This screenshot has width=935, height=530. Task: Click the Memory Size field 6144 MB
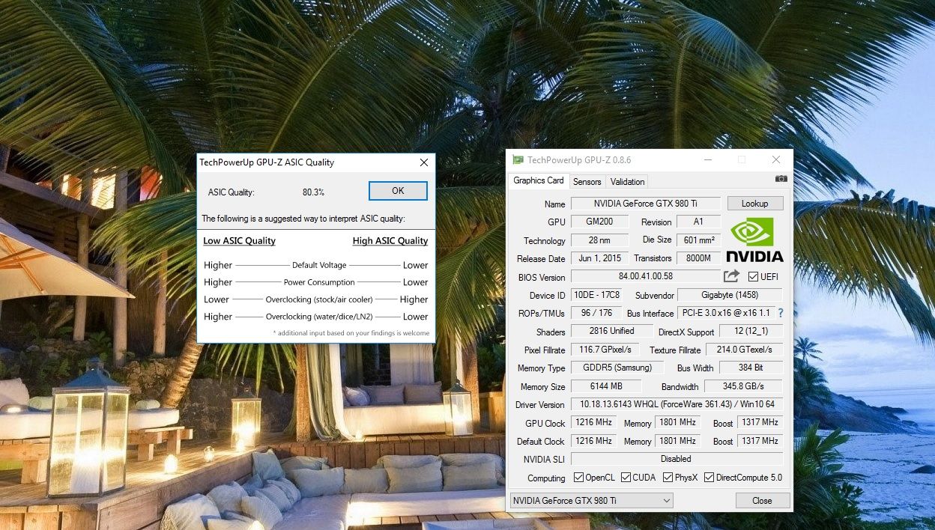606,386
